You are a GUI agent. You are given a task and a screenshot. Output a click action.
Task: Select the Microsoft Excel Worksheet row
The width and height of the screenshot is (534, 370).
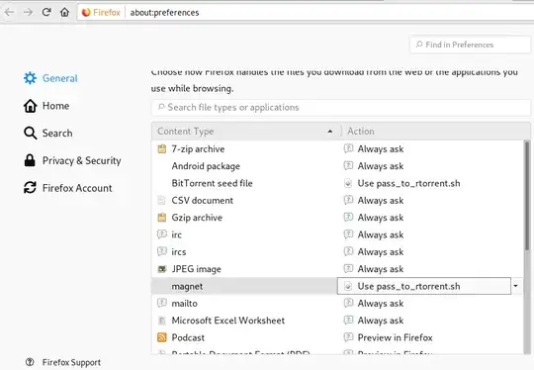(338, 321)
